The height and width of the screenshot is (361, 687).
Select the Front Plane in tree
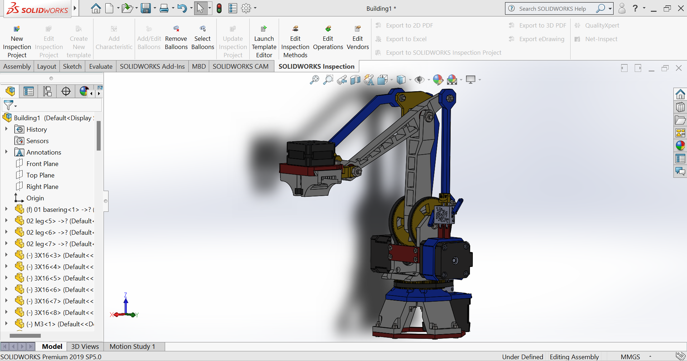(x=42, y=164)
